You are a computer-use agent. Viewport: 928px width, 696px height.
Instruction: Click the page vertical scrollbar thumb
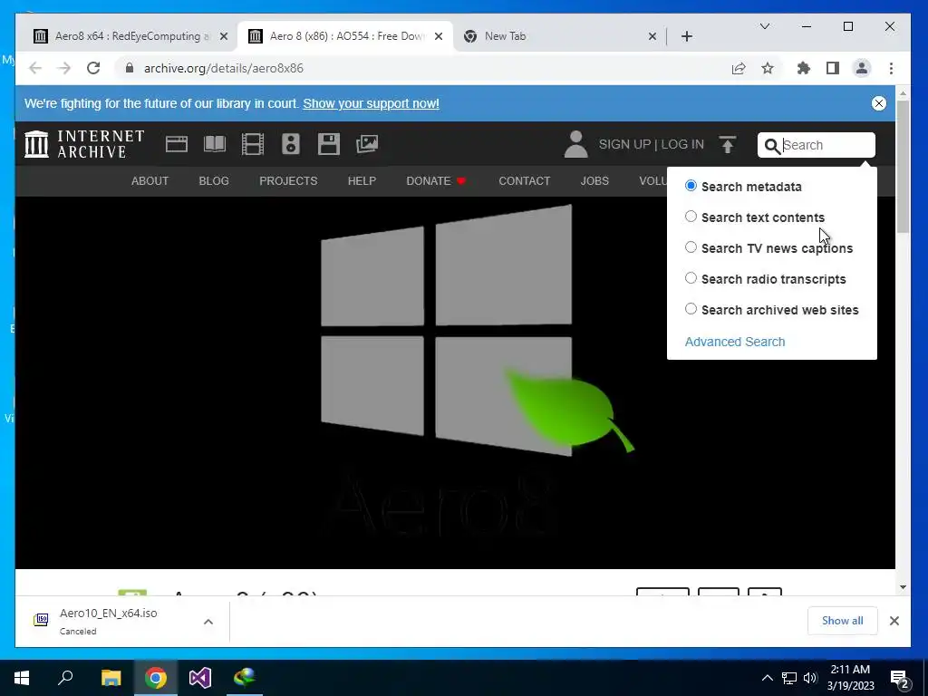tap(903, 168)
